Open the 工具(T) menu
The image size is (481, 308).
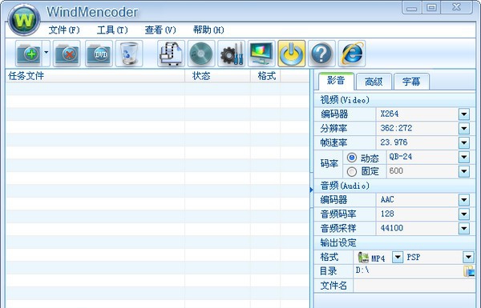point(112,30)
